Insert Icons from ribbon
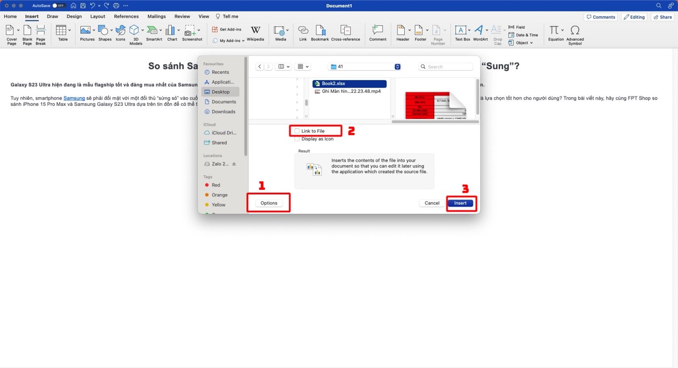This screenshot has height=368, width=678. coord(120,33)
